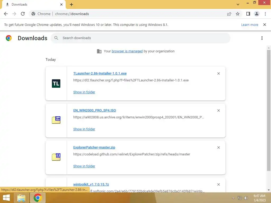This screenshot has height=203, width=271.
Task: Click the codeload.github.com source URL text
Action: [x=132, y=154]
